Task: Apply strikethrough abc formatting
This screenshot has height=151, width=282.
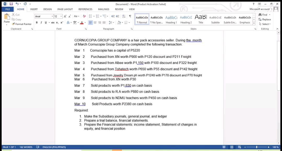Action: (53, 23)
